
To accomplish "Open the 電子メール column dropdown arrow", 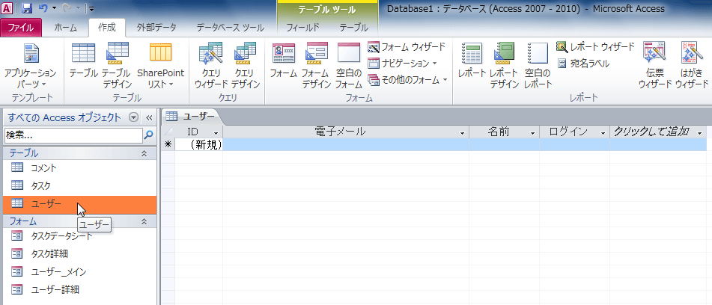I will tap(462, 133).
